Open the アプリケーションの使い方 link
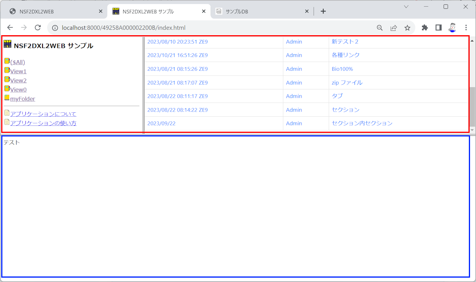The image size is (476, 282). click(43, 123)
